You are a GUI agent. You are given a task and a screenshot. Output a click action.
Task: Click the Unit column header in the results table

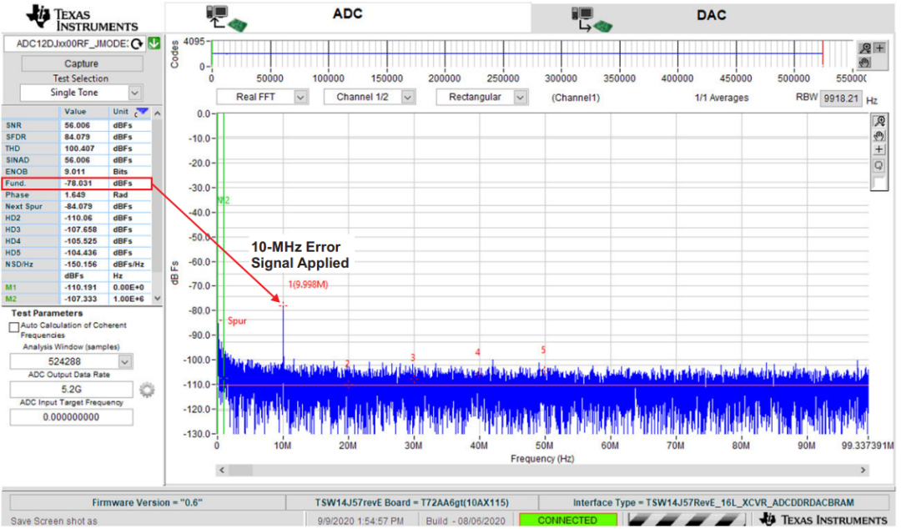coord(121,112)
